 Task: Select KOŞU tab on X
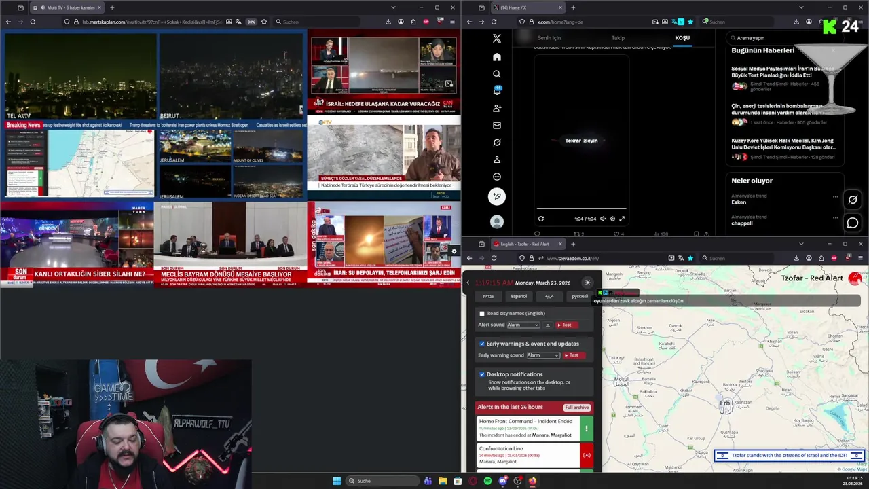coord(682,38)
